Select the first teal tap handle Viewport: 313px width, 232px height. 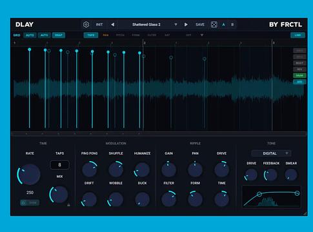click(x=30, y=50)
